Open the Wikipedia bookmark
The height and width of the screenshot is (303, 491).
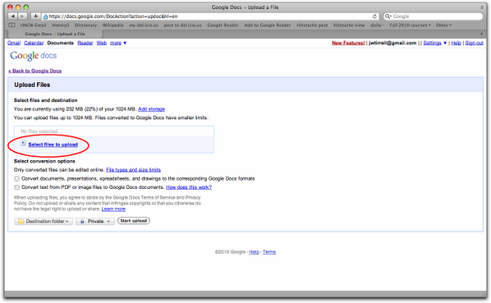click(x=112, y=25)
